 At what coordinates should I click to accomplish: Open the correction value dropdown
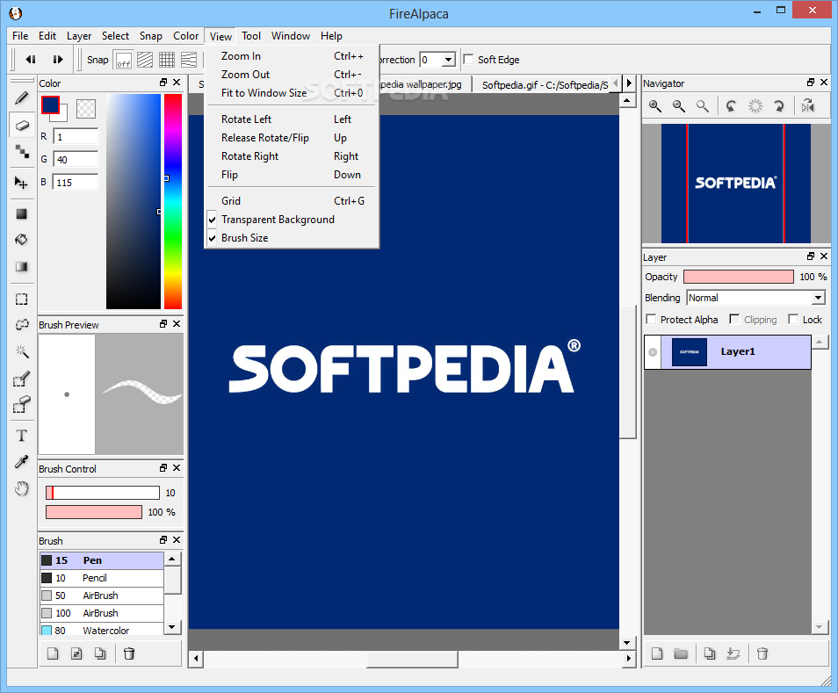pyautogui.click(x=449, y=60)
